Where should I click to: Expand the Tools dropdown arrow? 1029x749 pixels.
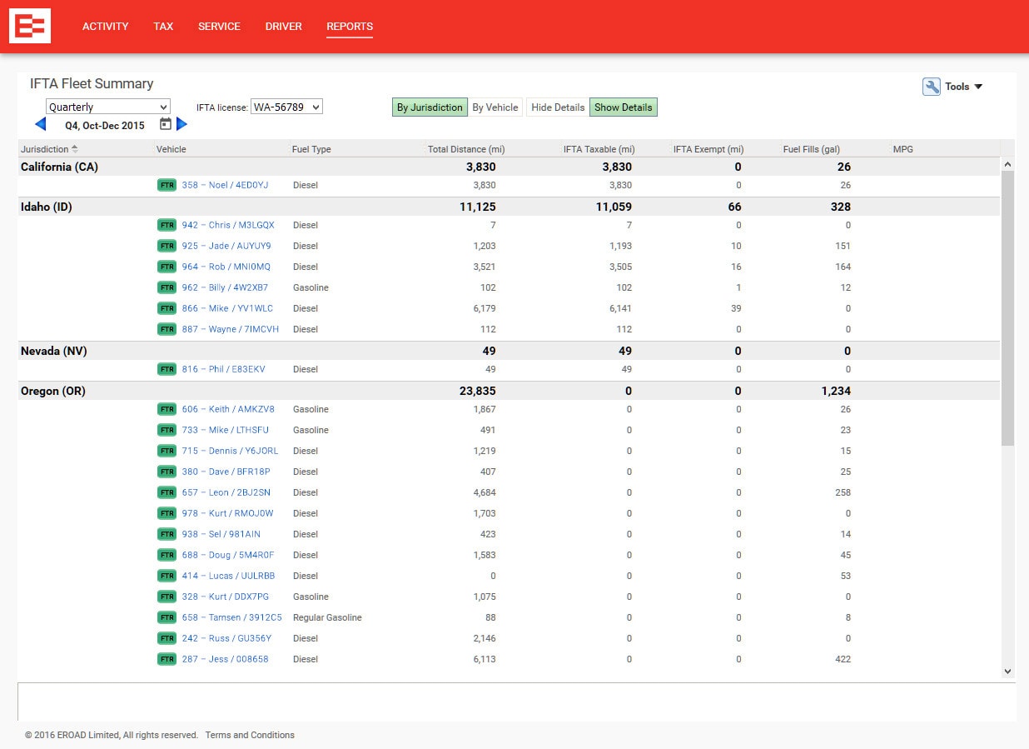click(978, 87)
